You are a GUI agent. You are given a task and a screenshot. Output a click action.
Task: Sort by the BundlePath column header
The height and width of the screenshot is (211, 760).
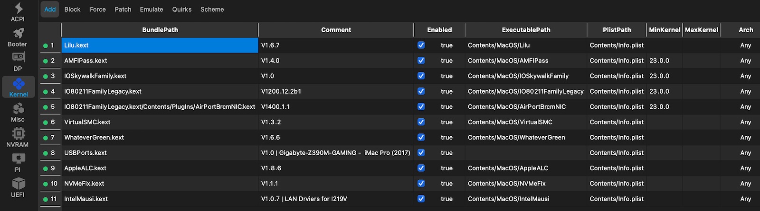tap(160, 30)
